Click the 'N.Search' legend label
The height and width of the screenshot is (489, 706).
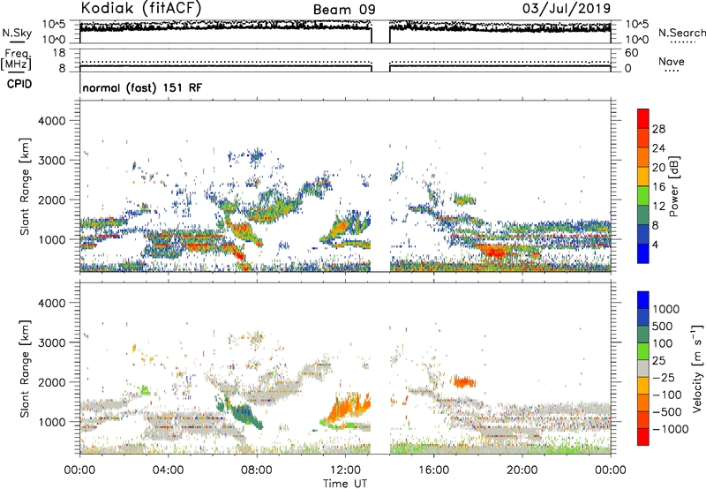coord(681,33)
